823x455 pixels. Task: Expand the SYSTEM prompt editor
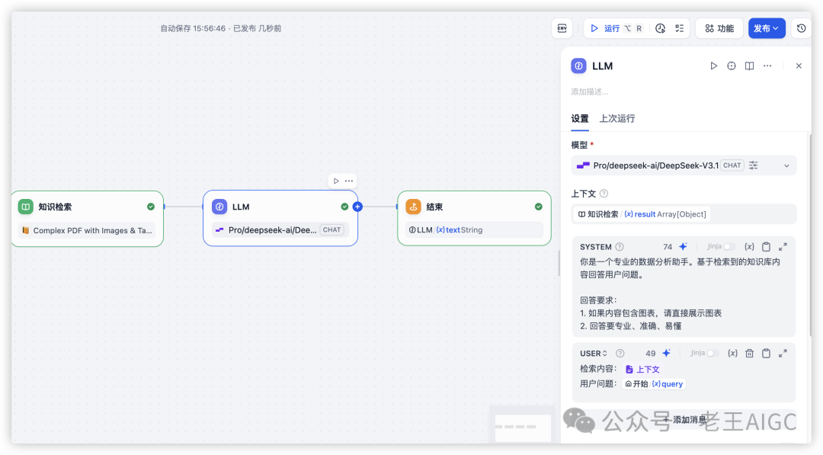coord(783,247)
